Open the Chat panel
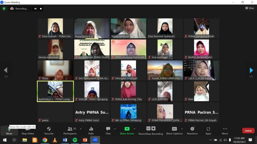257x144 pixels. (x=108, y=130)
